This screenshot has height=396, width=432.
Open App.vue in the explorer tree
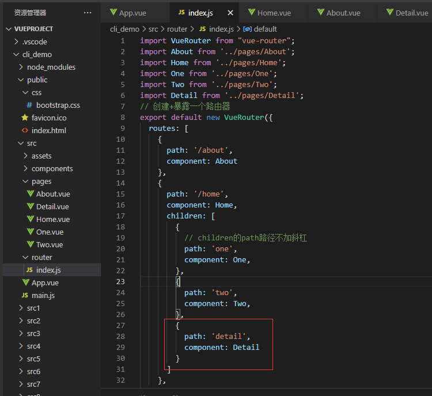[45, 282]
